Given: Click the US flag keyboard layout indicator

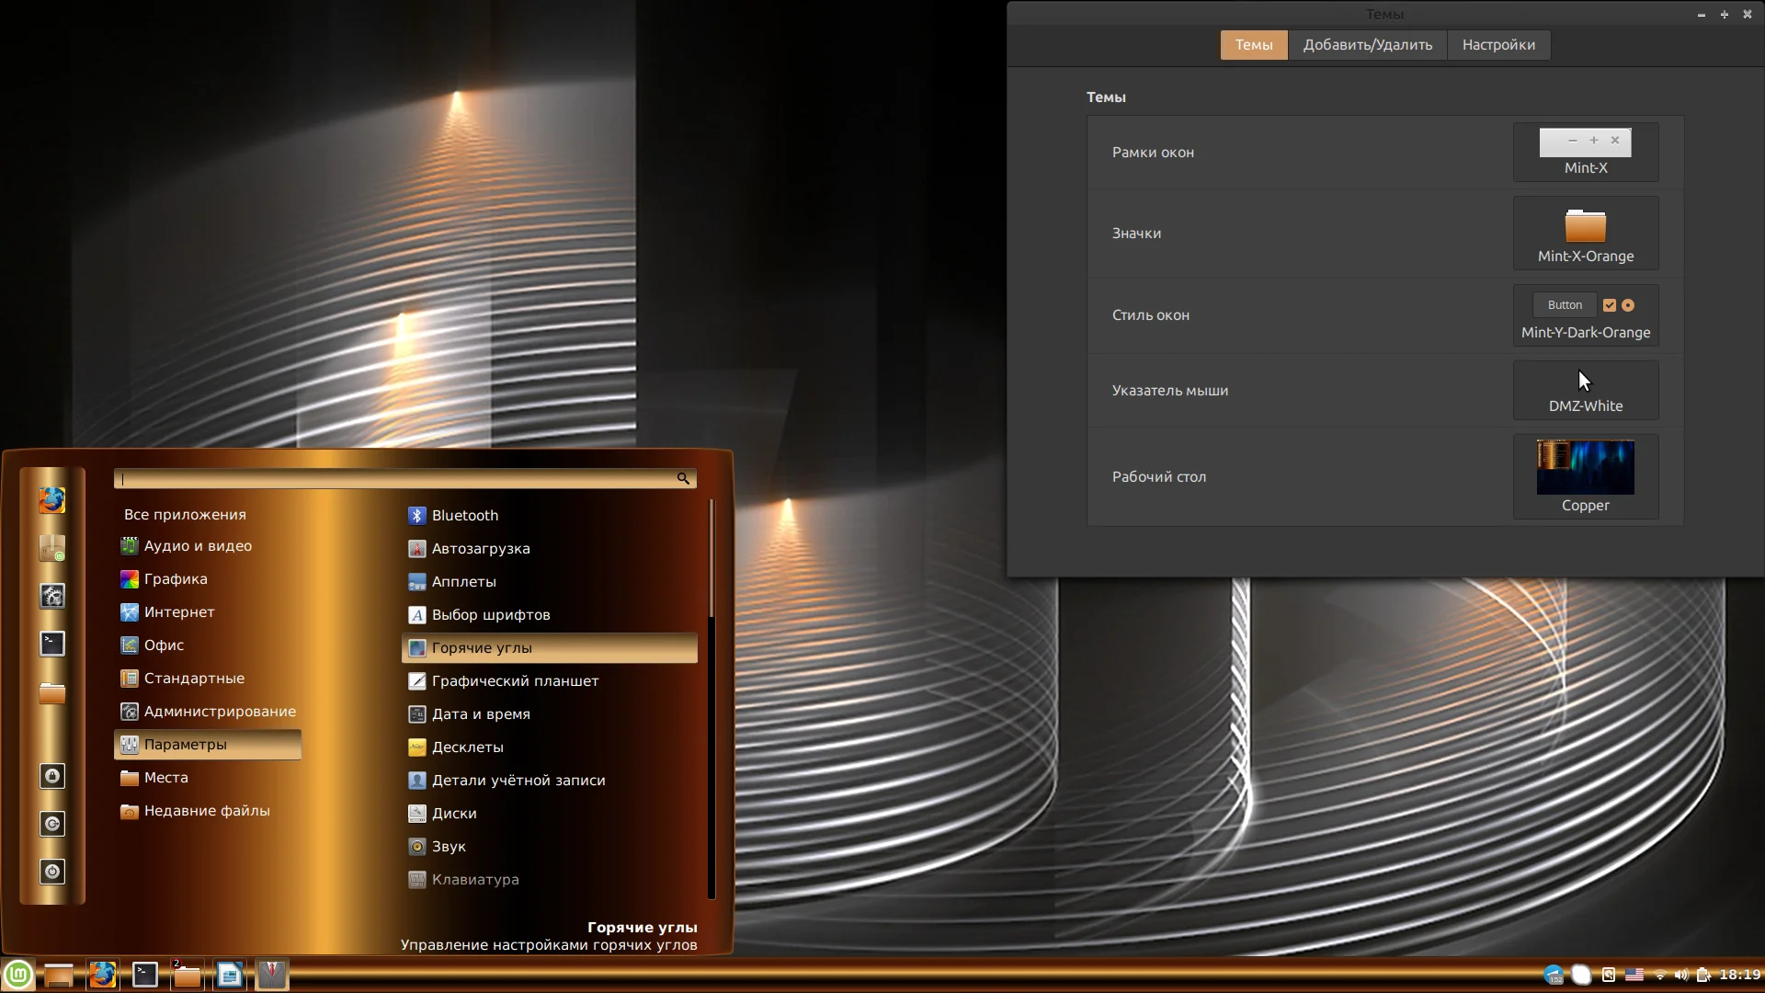Looking at the screenshot, I should click(x=1634, y=975).
